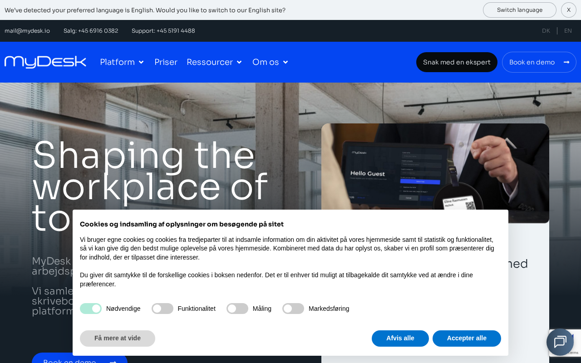The height and width of the screenshot is (363, 581).
Task: Click the Salg phone number
Action: coord(91,31)
